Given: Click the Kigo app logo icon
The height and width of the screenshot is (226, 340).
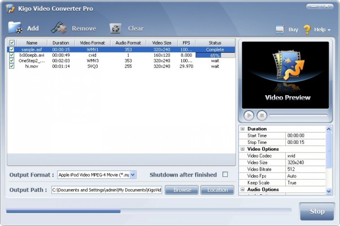Looking at the screenshot, I should point(10,8).
